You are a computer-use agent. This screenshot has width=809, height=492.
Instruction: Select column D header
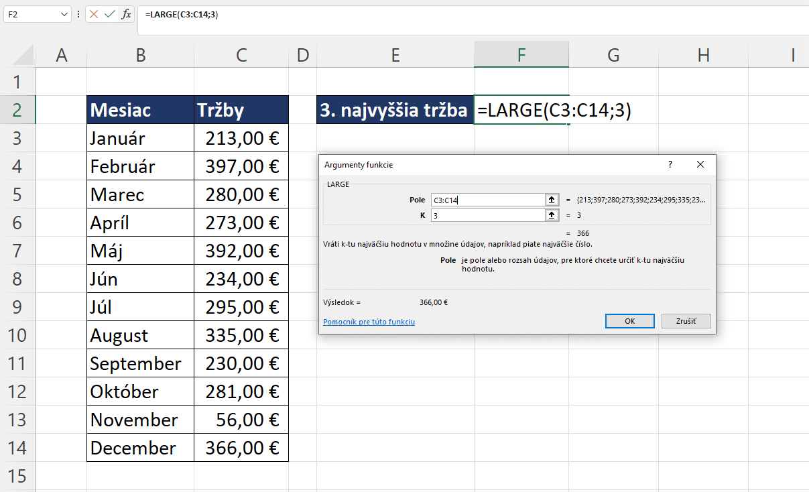302,56
